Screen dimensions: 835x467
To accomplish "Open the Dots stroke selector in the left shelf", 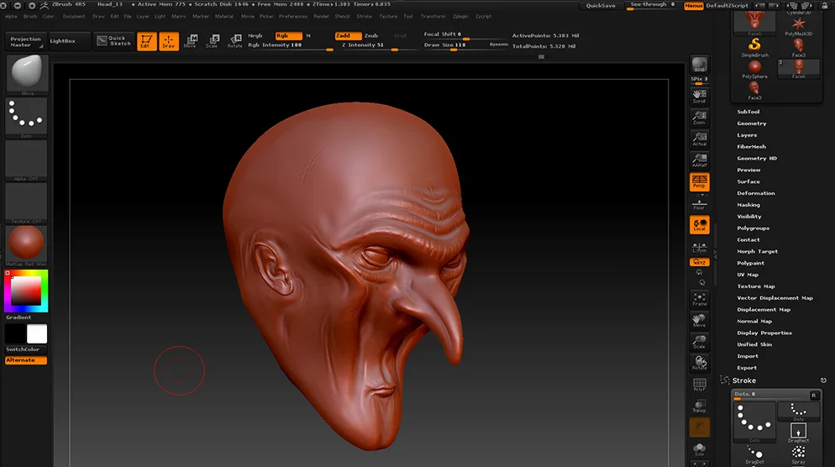I will (27, 117).
